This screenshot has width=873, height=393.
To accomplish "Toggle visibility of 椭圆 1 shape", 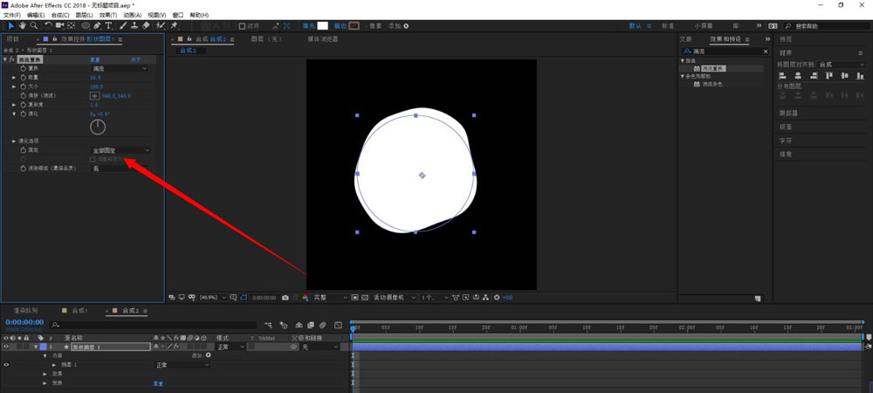I will (x=6, y=364).
